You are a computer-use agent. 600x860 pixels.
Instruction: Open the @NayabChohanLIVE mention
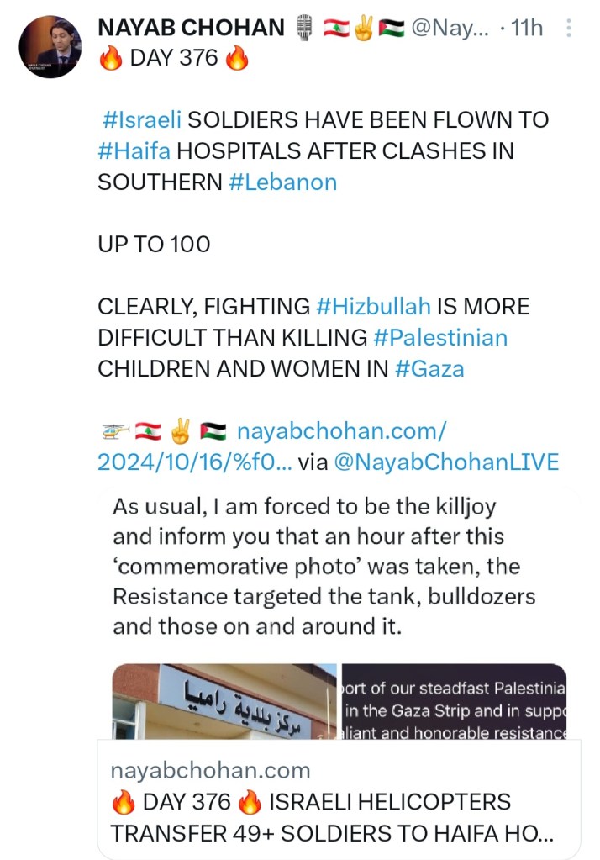pos(445,462)
